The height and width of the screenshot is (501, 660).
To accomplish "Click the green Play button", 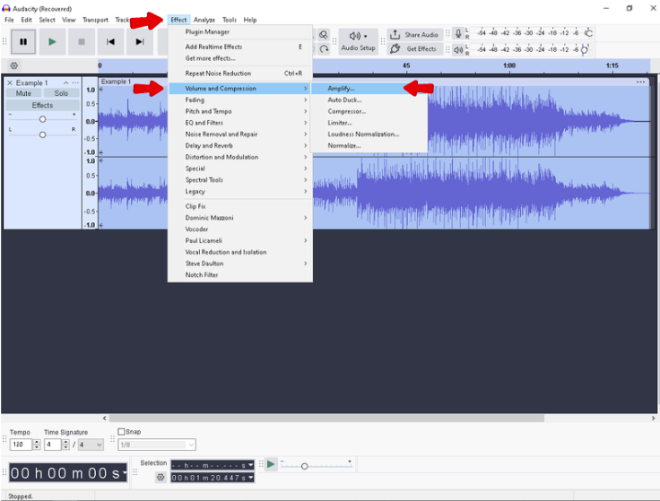I will pos(52,41).
